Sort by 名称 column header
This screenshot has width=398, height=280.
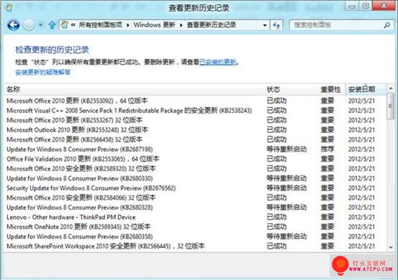(134, 90)
